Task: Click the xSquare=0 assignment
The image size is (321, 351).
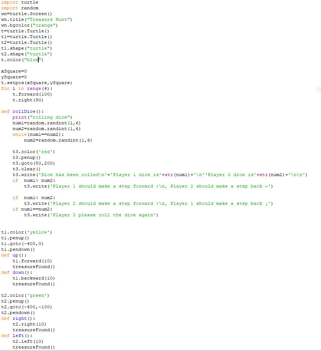Action: click(14, 71)
